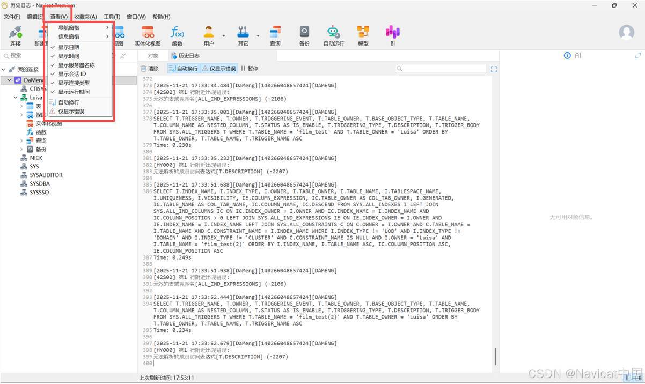645x384 pixels.
Task: Toggle 仅显示错误 button in log toolbar
Action: point(218,69)
